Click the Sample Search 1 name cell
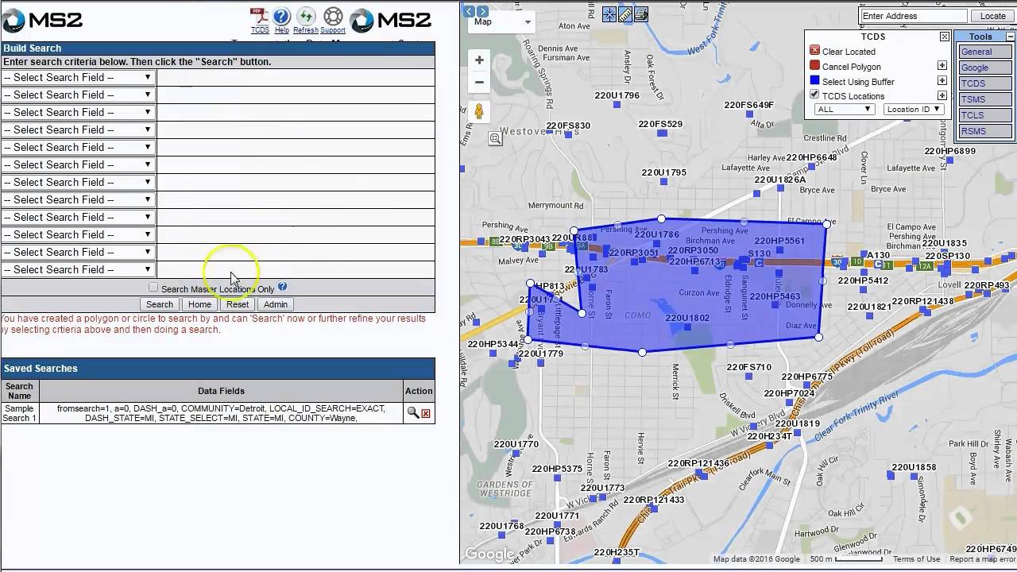The image size is (1017, 572). pyautogui.click(x=20, y=413)
